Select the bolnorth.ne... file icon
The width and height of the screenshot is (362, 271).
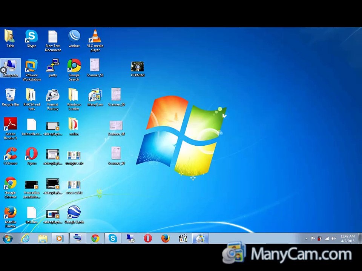click(x=32, y=127)
